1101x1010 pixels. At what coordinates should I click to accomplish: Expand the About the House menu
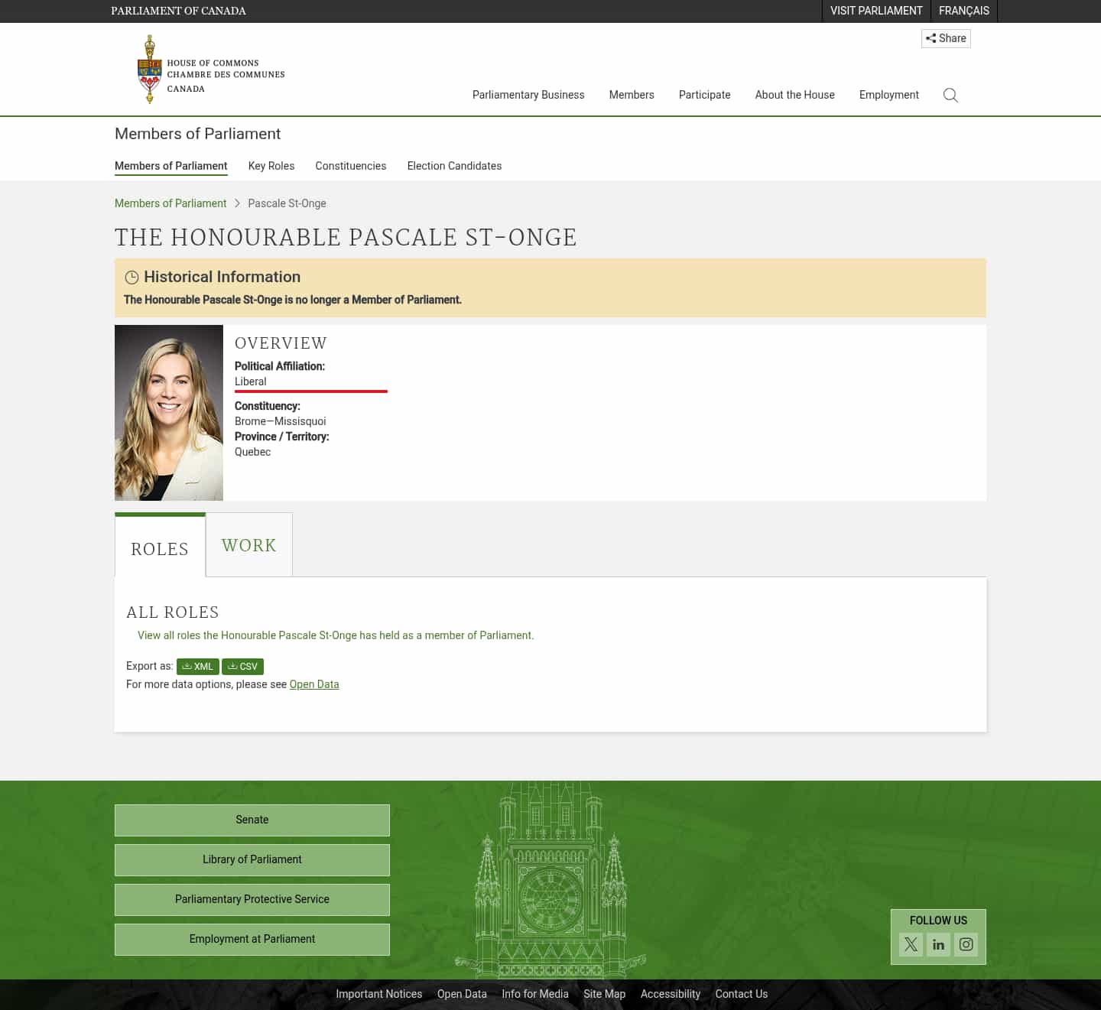click(794, 95)
